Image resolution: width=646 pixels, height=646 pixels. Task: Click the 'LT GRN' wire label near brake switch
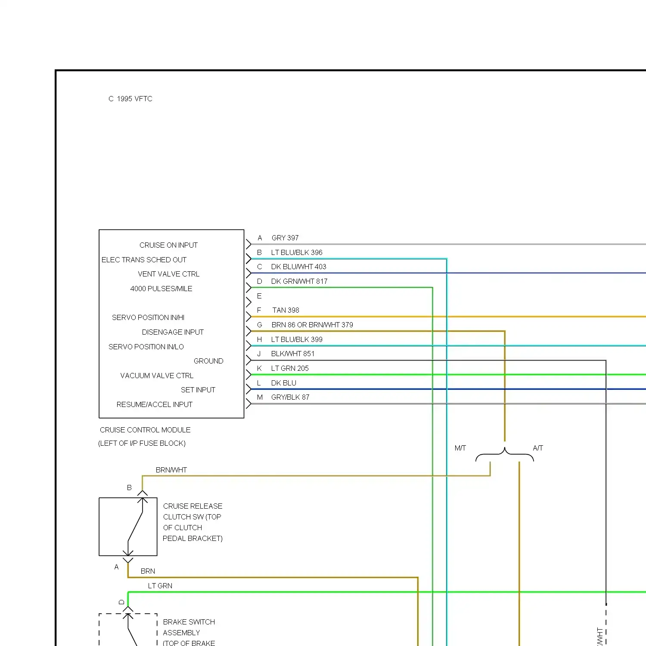(x=160, y=586)
